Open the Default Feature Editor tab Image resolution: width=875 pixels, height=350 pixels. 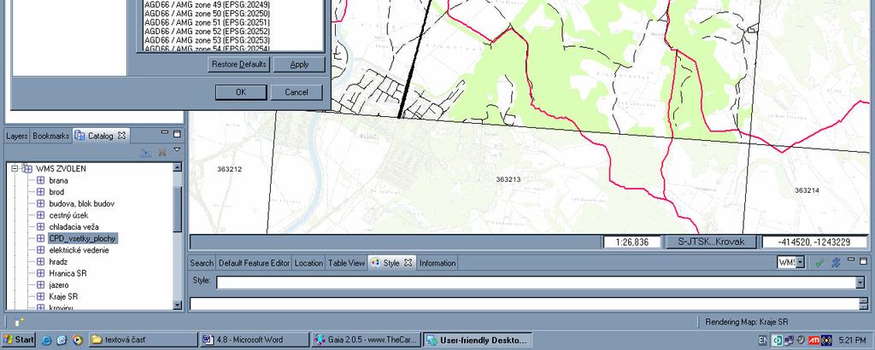tap(254, 263)
